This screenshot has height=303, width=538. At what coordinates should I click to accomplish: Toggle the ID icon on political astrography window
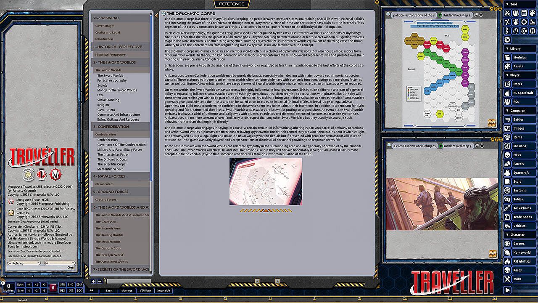point(440,15)
